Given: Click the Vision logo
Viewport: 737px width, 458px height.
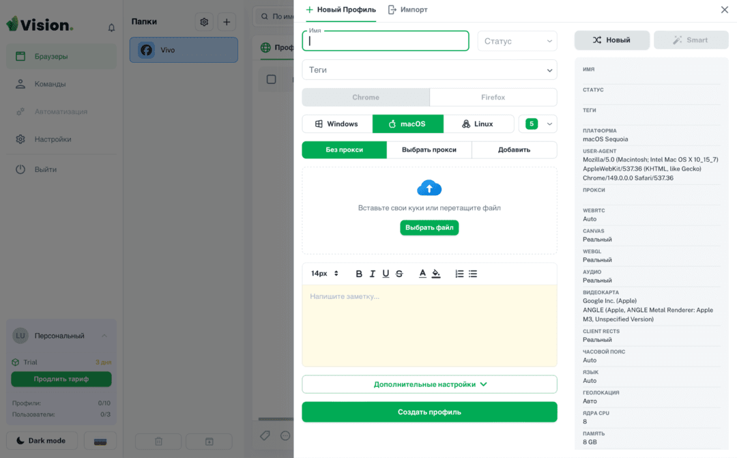Looking at the screenshot, I should point(40,25).
